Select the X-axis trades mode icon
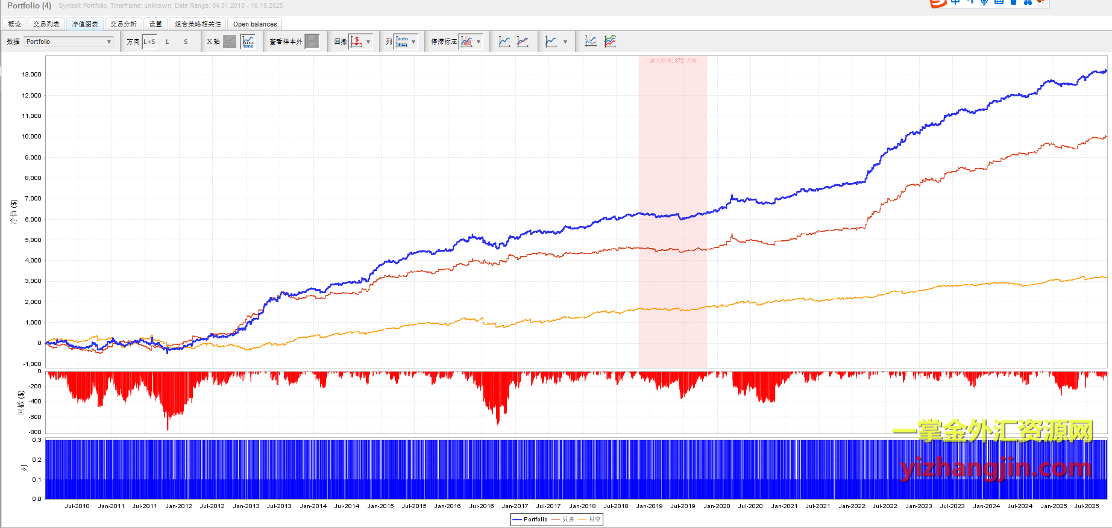Screen dimensions: 1112x528 (x=230, y=42)
